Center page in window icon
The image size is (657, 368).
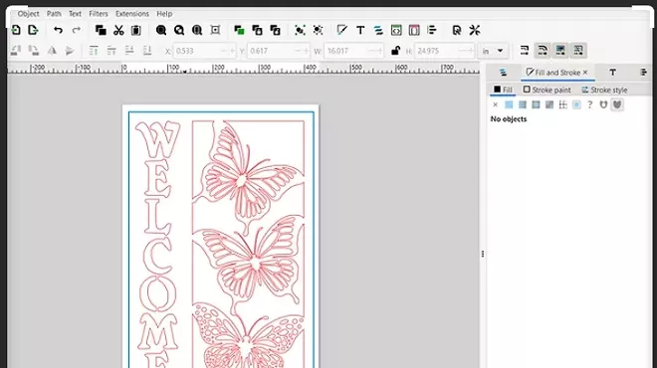pyautogui.click(x=215, y=30)
